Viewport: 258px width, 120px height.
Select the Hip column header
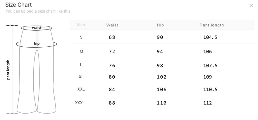[x=160, y=25]
